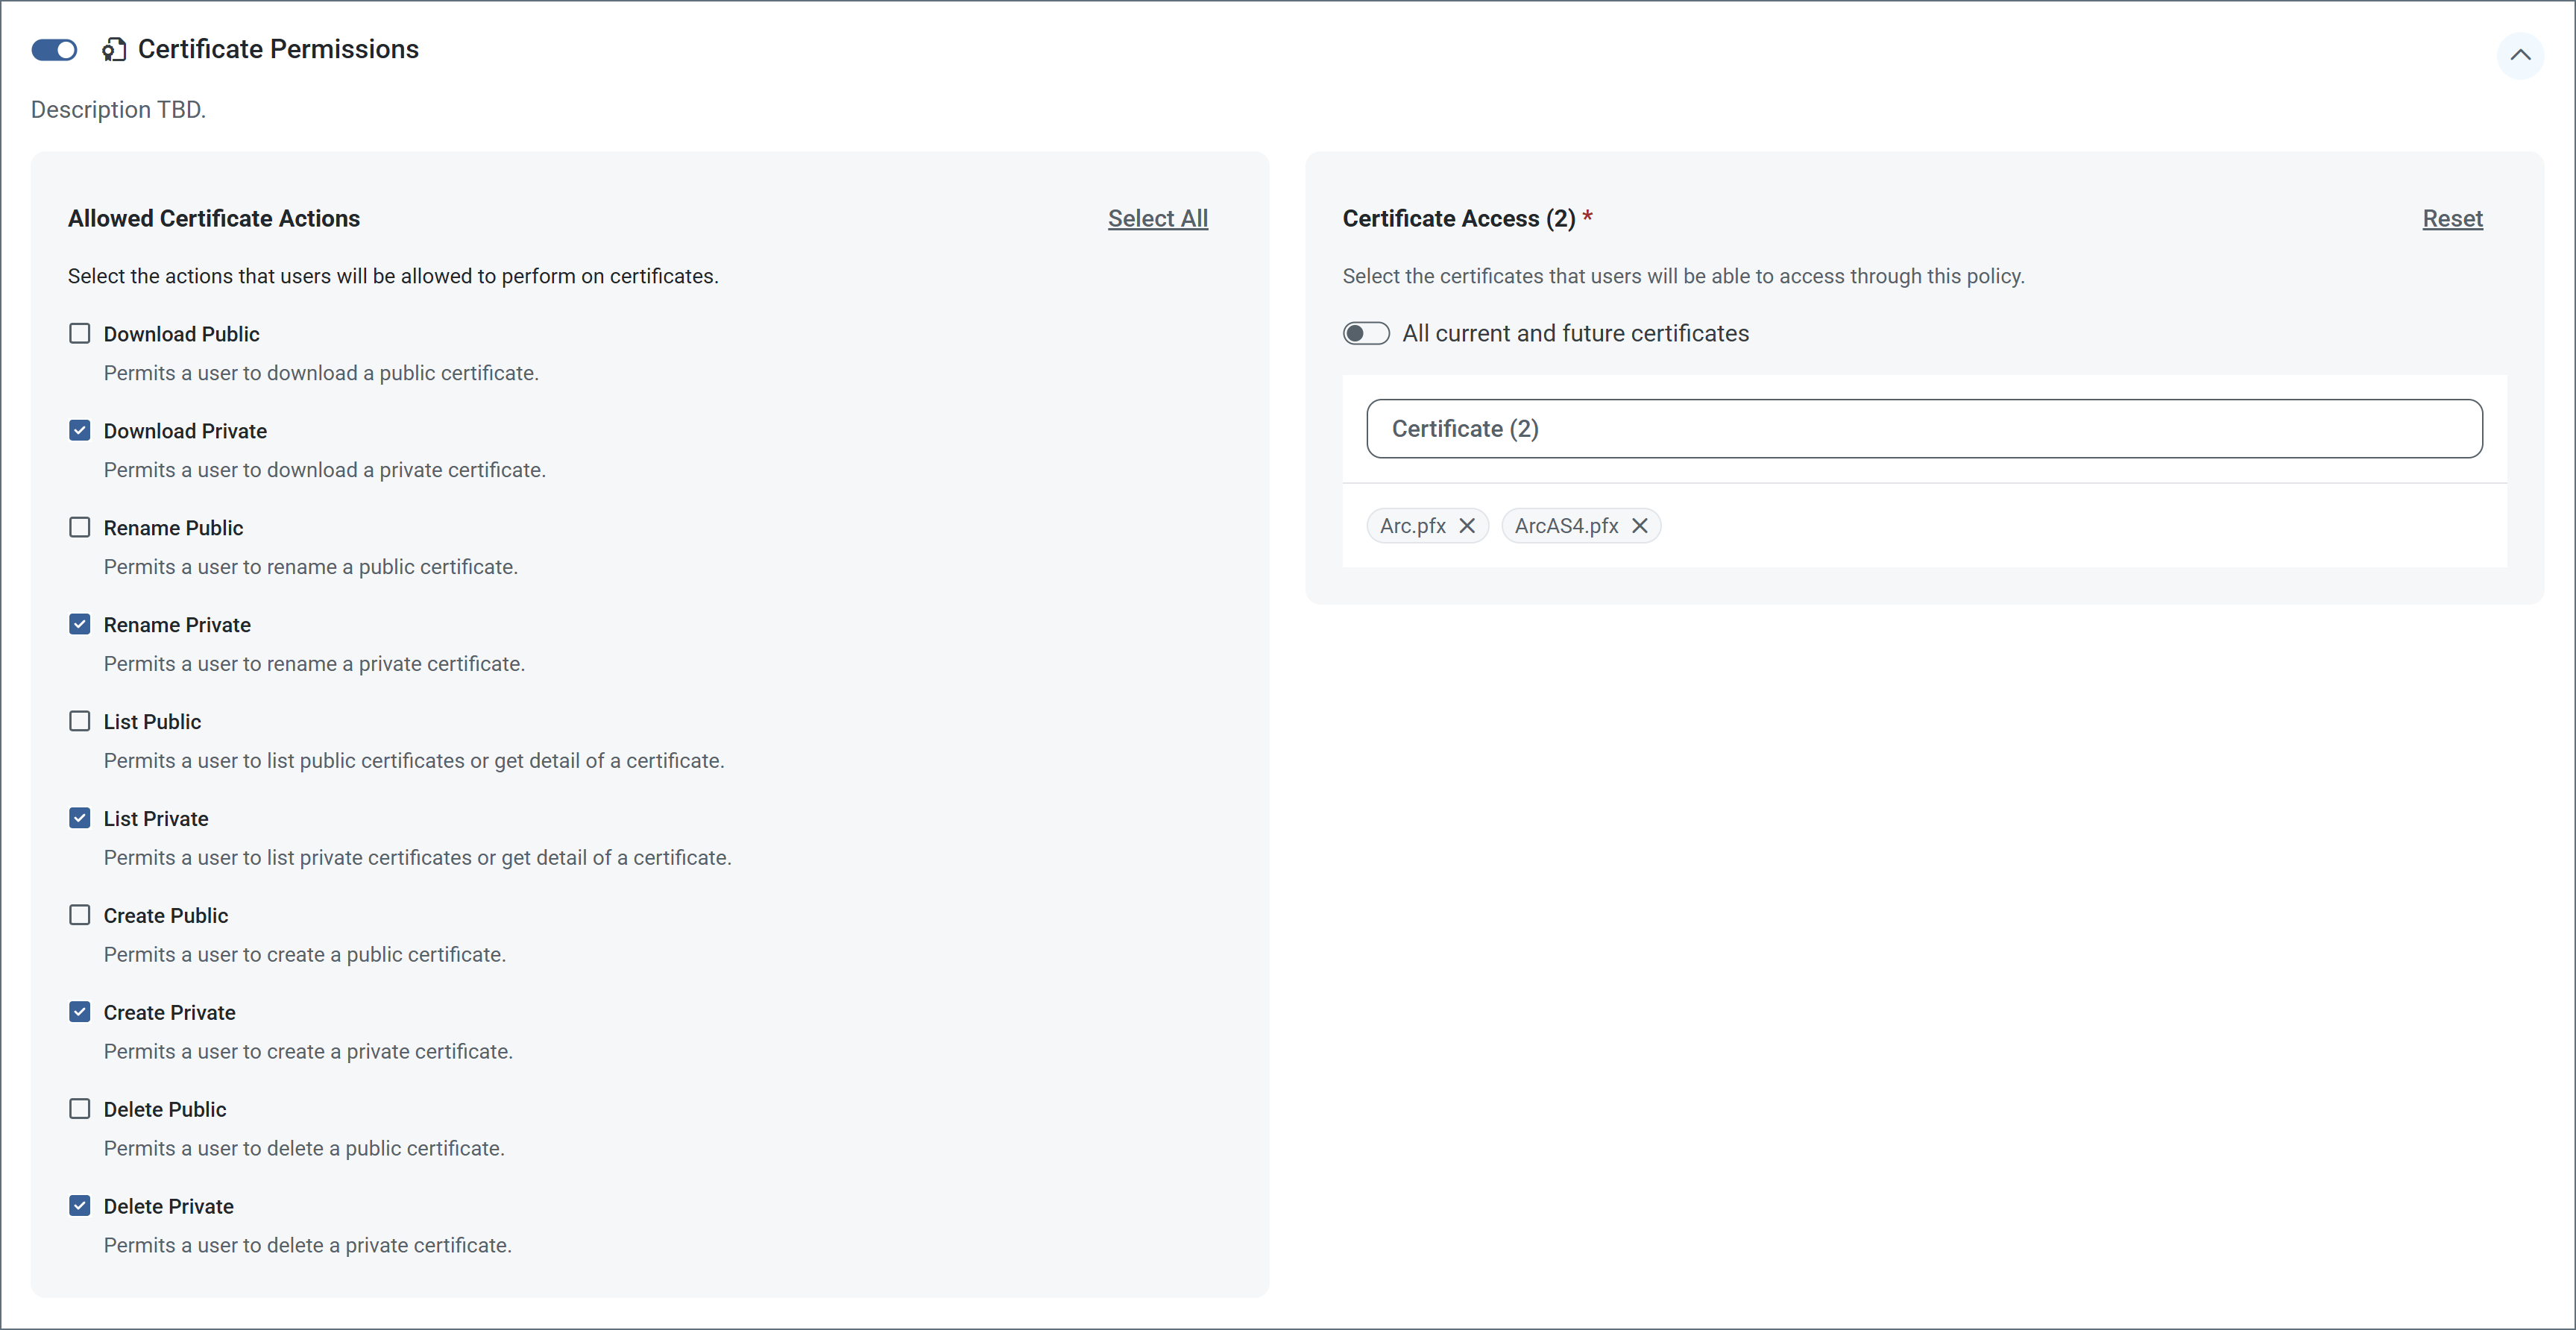Disable the Certificate Permissions toggle

coord(54,50)
